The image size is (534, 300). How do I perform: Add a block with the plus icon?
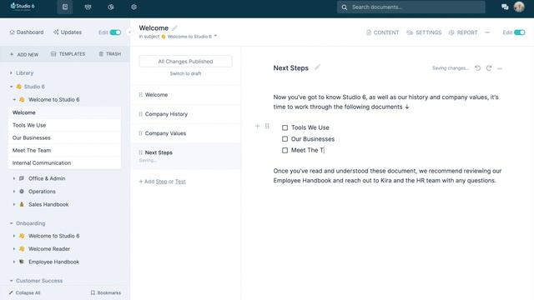(x=258, y=126)
